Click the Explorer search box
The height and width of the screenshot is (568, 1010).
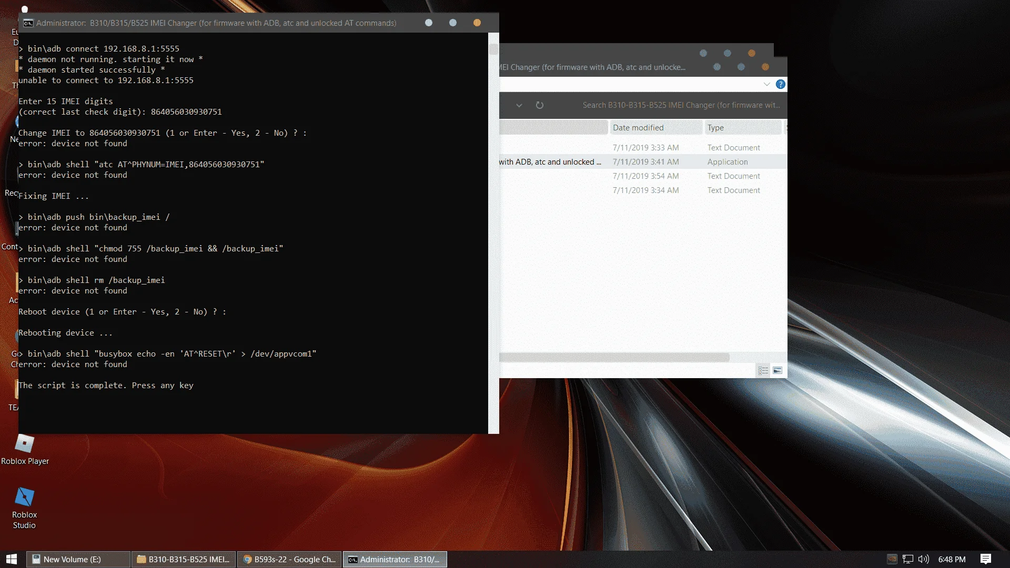click(681, 105)
